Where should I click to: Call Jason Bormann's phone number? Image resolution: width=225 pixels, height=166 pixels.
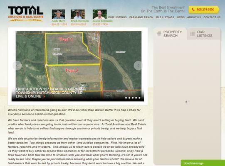point(100,24)
